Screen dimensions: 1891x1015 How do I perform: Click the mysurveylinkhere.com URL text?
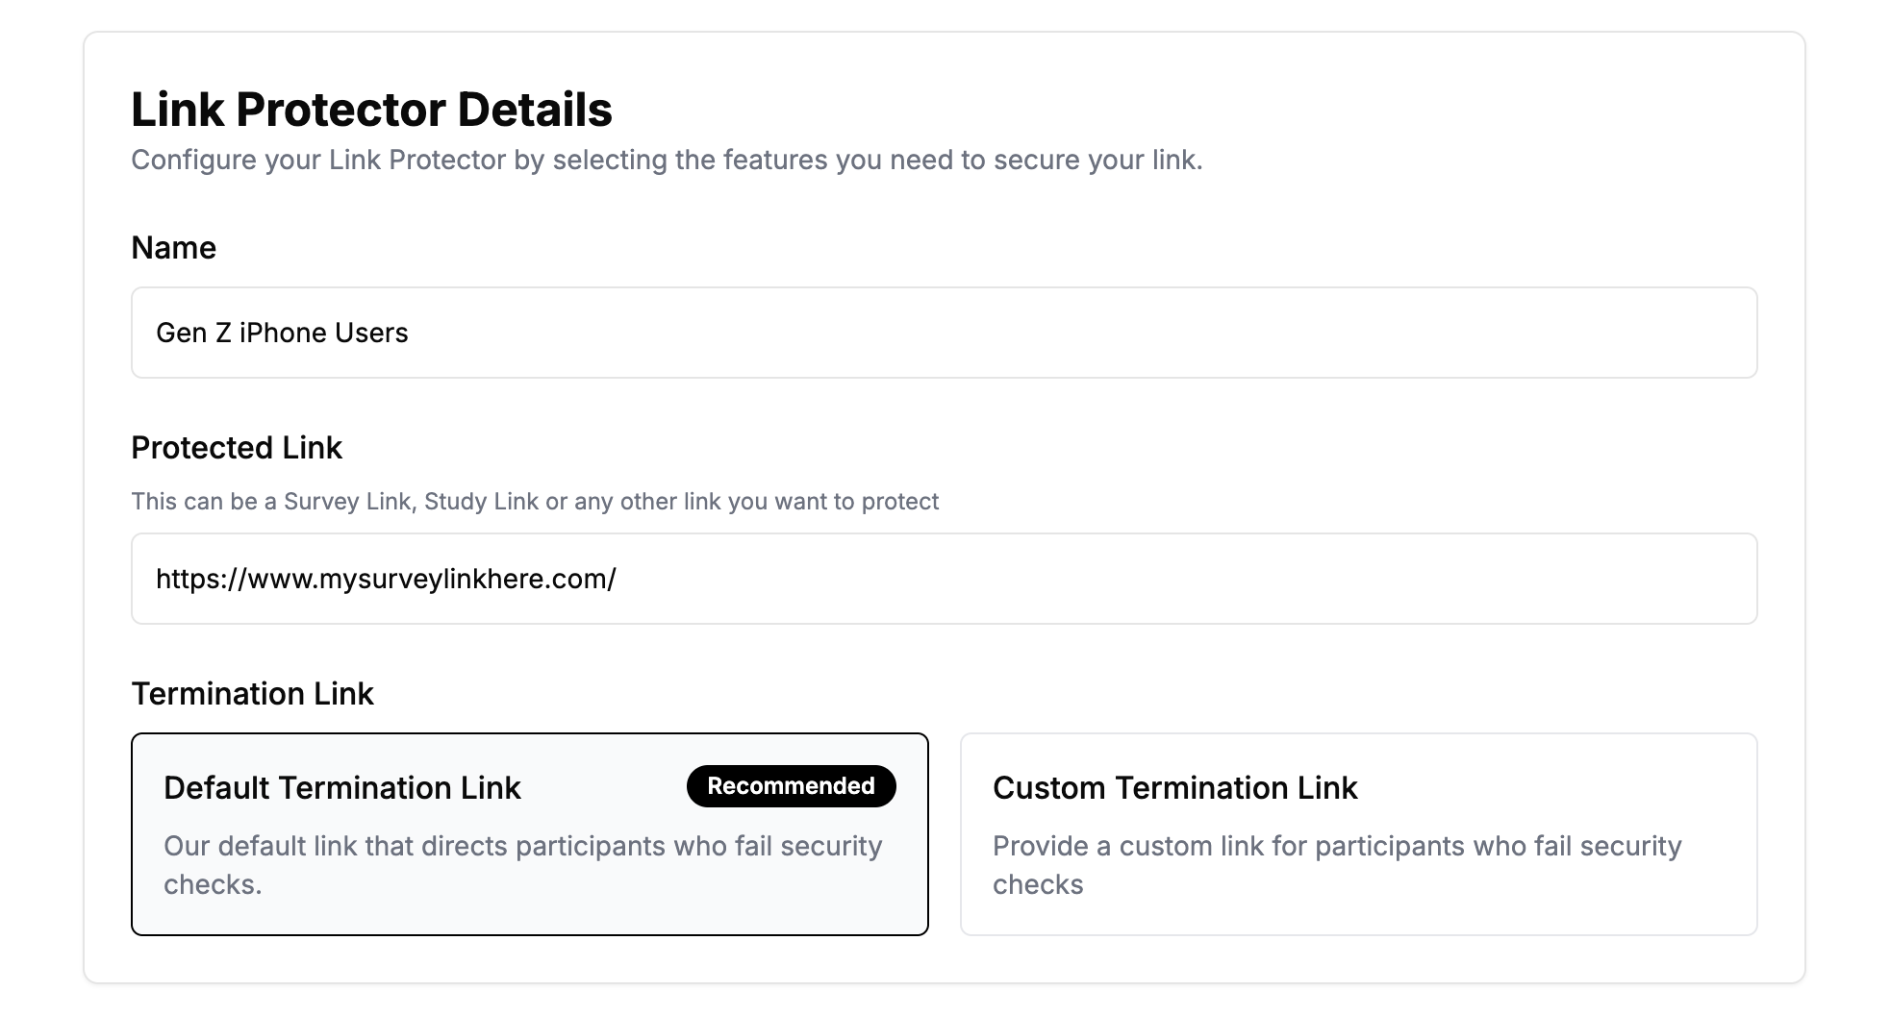(386, 579)
